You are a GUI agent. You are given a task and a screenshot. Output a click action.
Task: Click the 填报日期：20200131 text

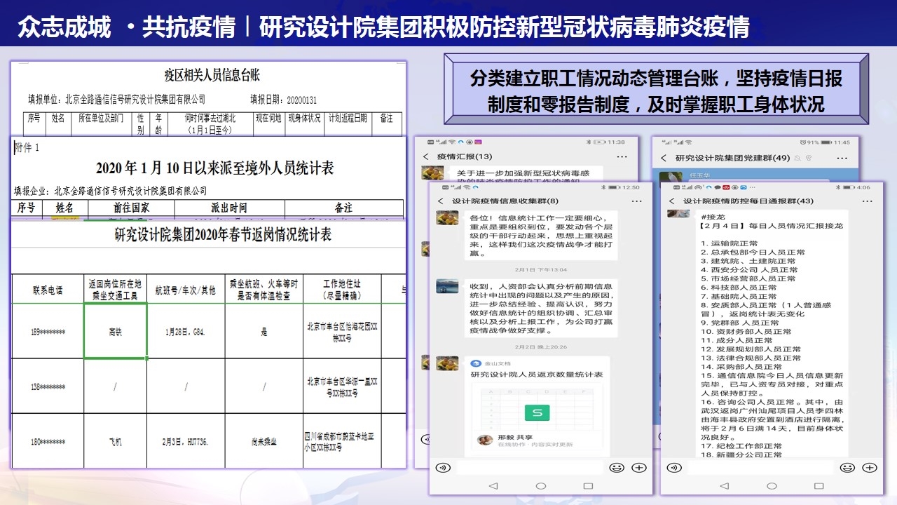point(283,100)
